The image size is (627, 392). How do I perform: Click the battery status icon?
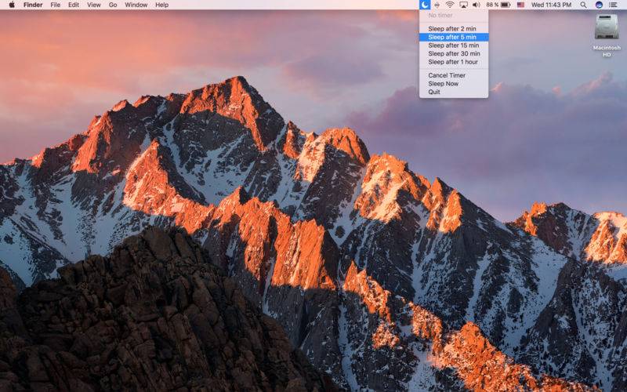click(x=506, y=5)
